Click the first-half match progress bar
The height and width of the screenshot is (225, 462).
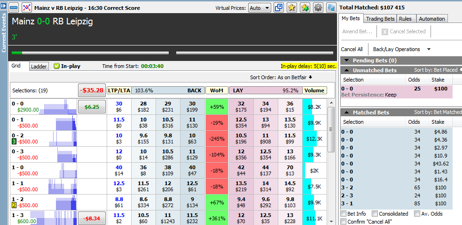click(90, 53)
